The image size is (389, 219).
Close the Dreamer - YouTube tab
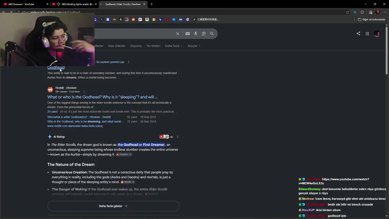tap(47, 4)
